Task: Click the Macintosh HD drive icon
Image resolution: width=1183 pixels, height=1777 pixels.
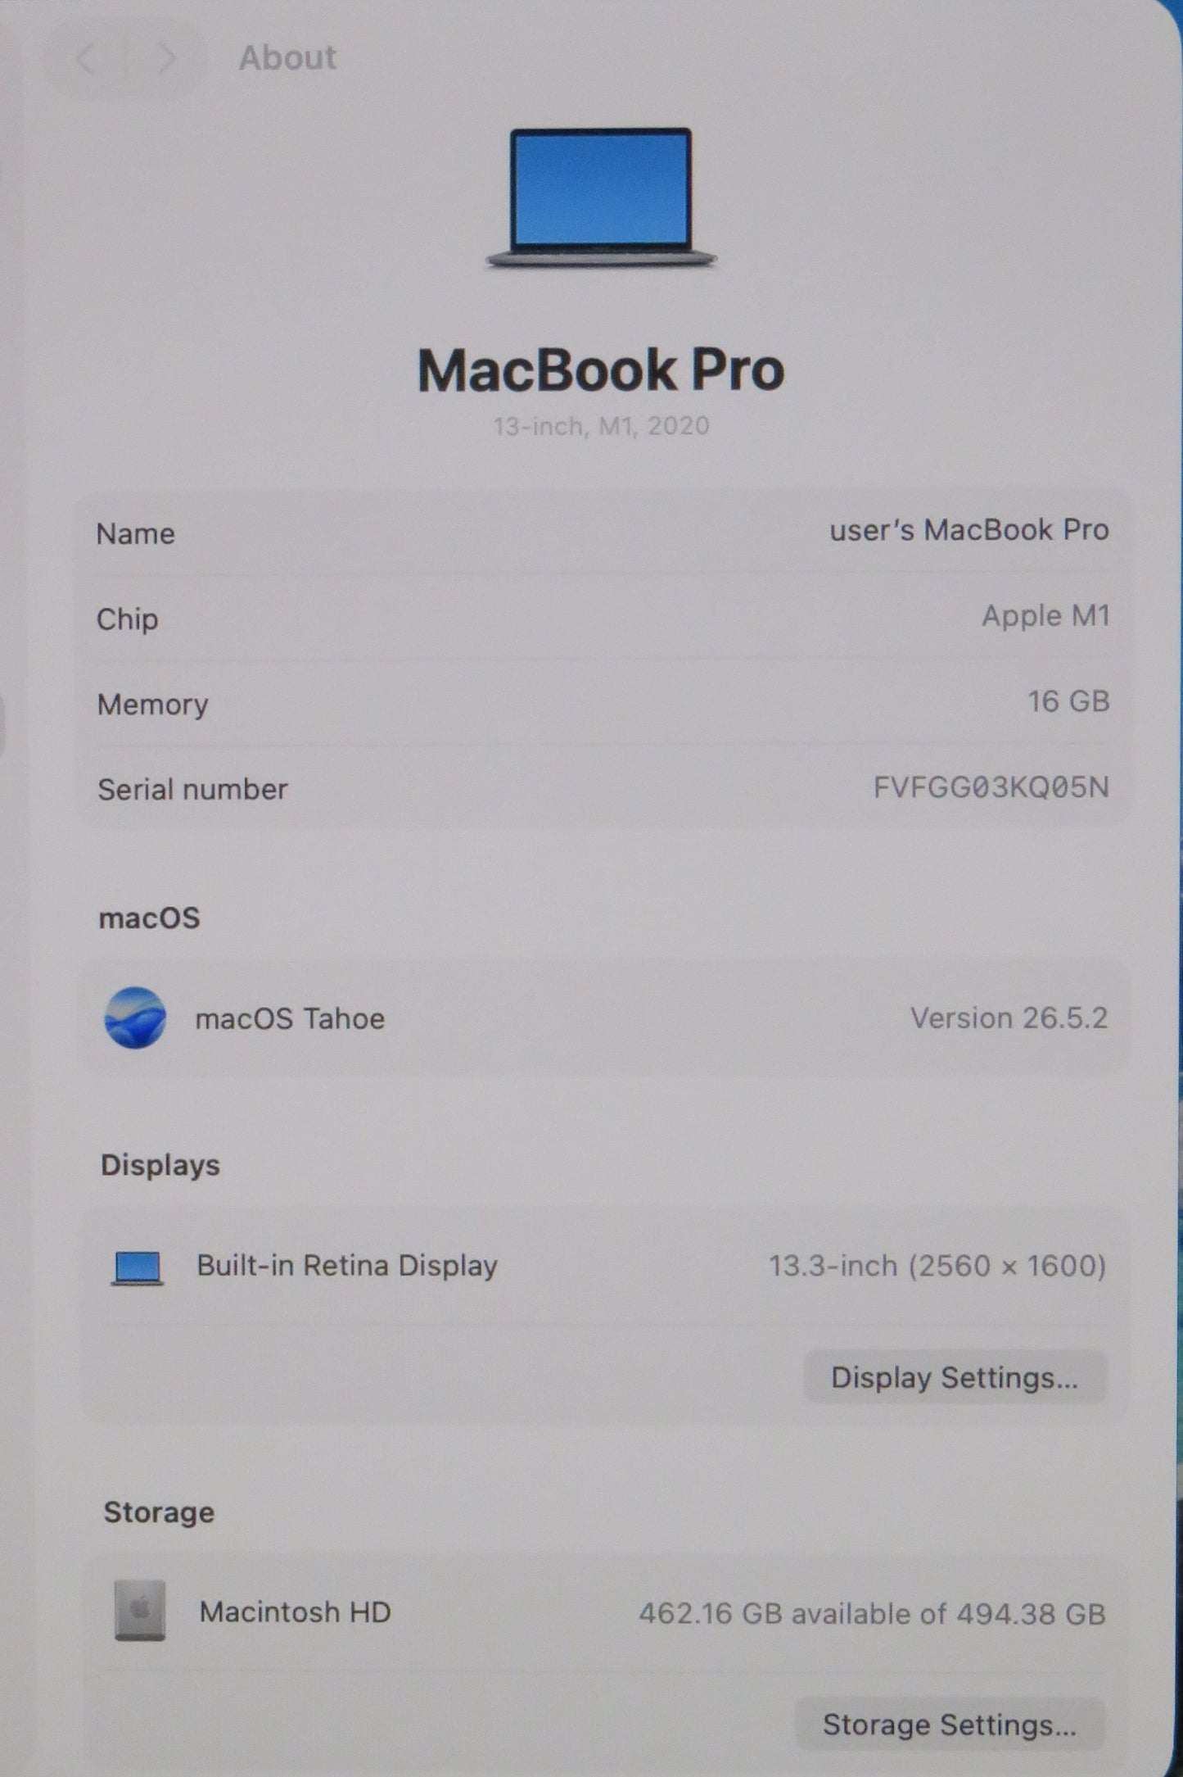Action: tap(140, 1611)
